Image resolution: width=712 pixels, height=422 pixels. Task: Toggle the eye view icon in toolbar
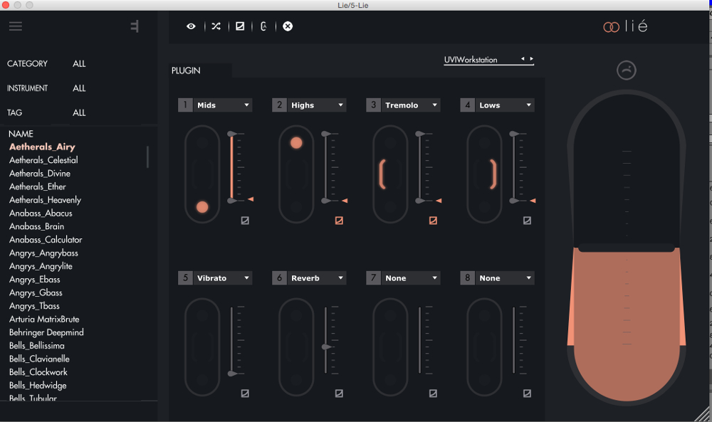[191, 26]
